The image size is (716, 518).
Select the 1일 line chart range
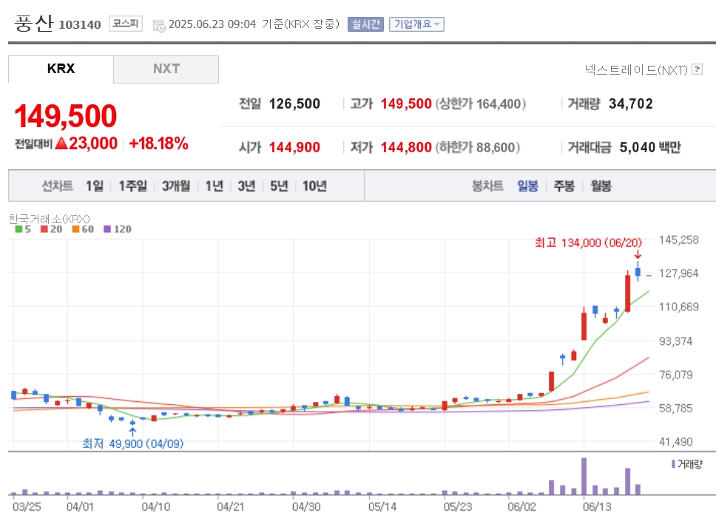tap(95, 185)
